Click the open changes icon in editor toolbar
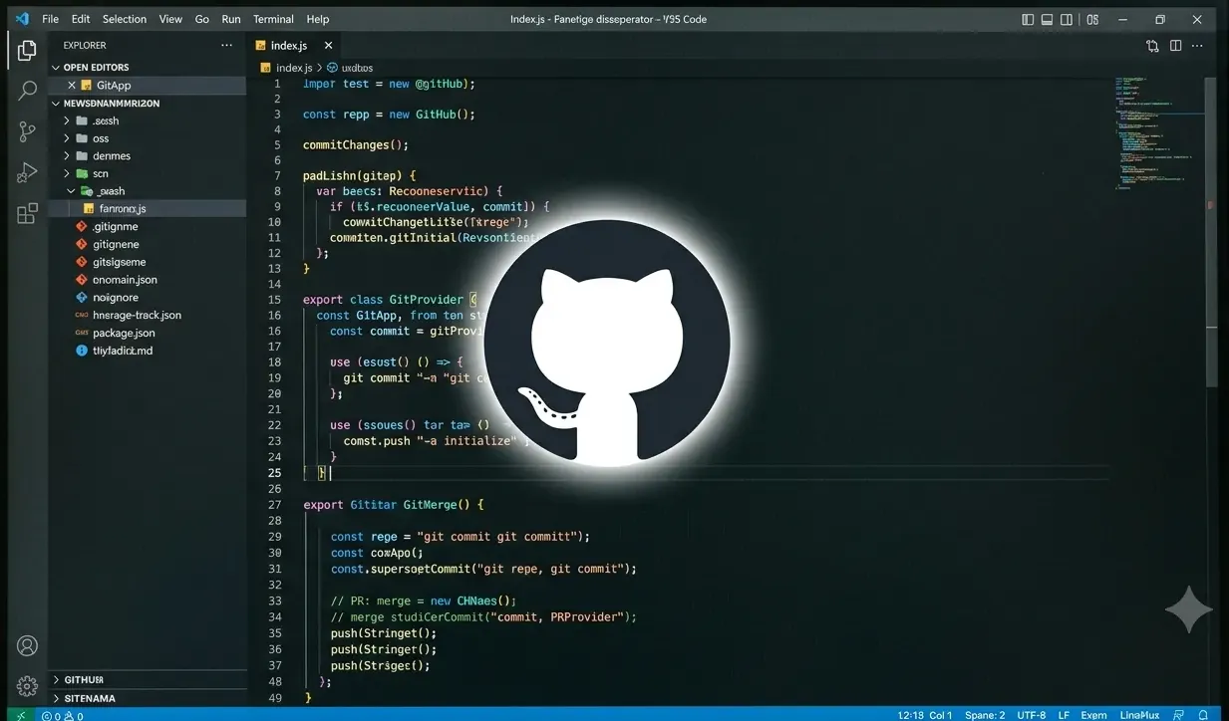The height and width of the screenshot is (721, 1229). pyautogui.click(x=1152, y=46)
